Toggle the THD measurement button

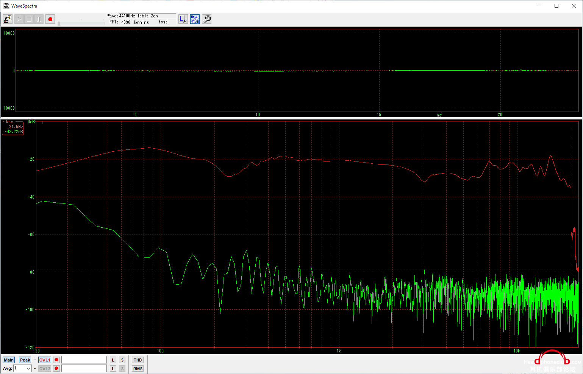(138, 360)
